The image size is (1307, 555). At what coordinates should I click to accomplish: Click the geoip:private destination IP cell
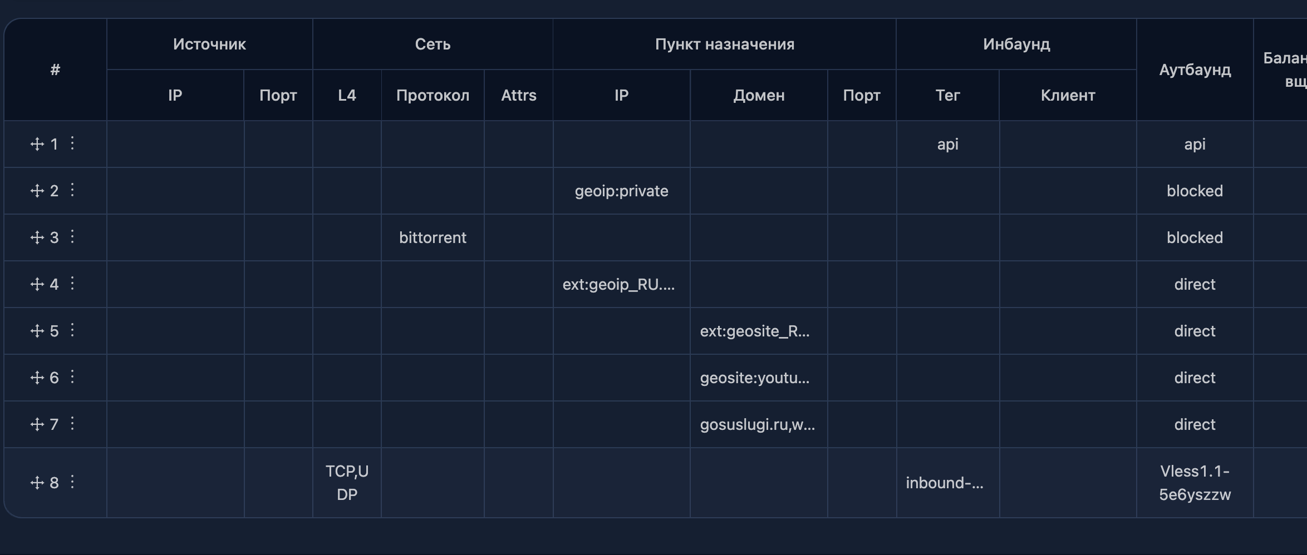tap(621, 191)
